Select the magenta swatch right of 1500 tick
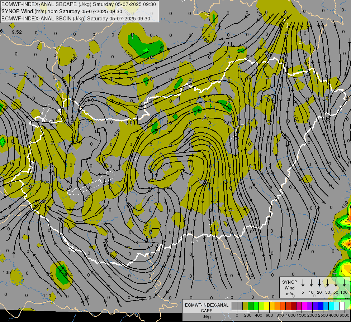The width and height of the screenshot is (351, 322). click(x=305, y=306)
